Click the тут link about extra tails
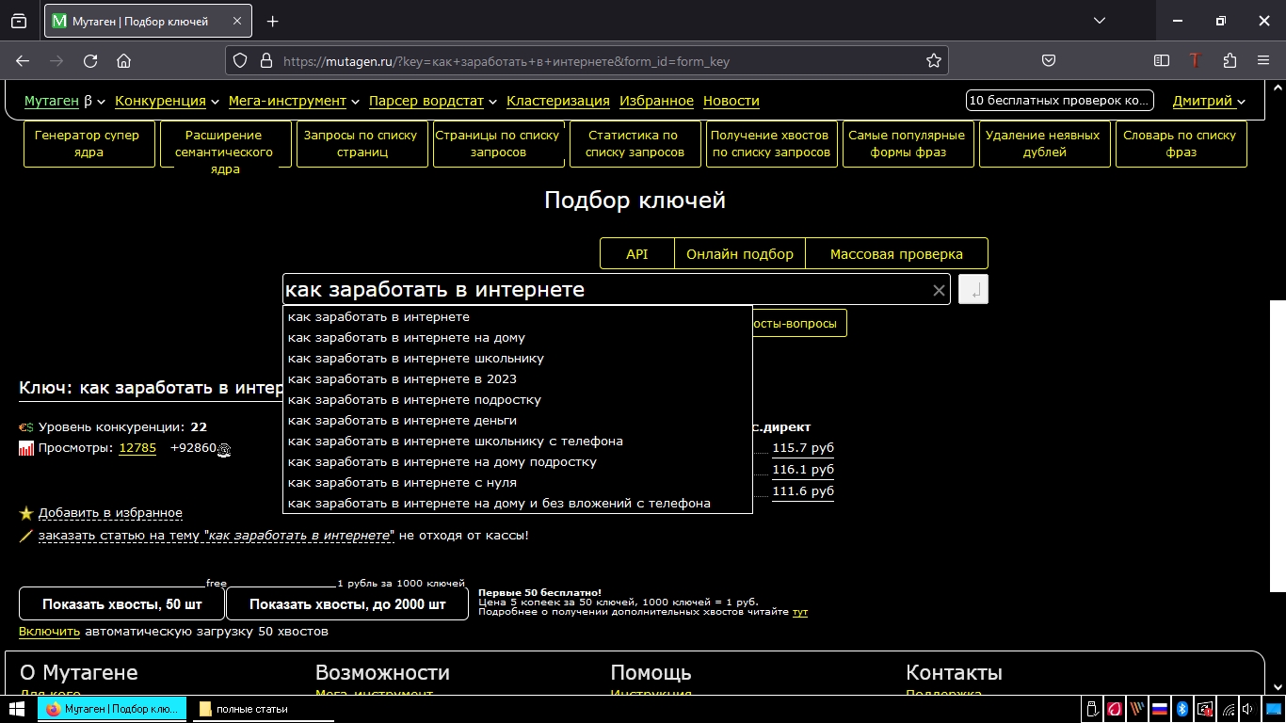Viewport: 1286px width, 723px height. 800,612
